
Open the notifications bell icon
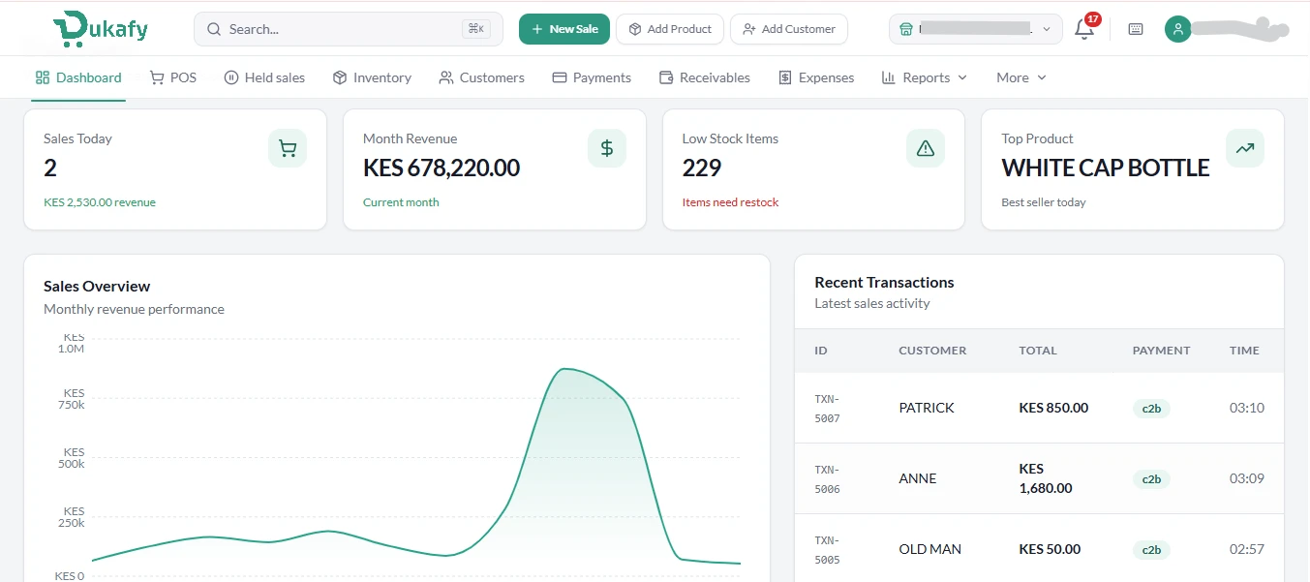[1084, 29]
